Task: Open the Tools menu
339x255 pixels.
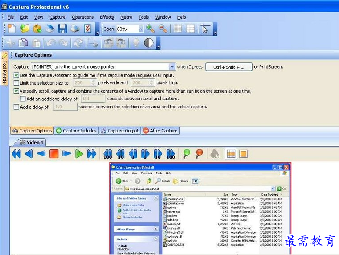Action: pos(144,17)
